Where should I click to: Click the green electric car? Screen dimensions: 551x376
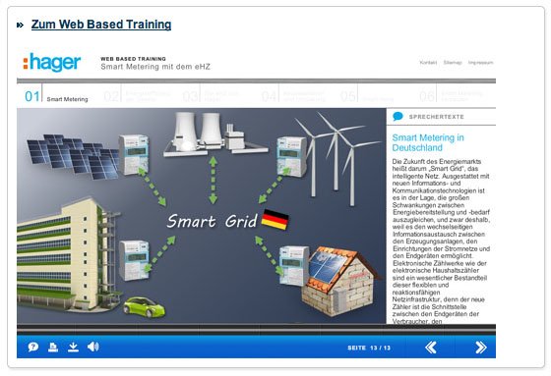click(x=144, y=307)
